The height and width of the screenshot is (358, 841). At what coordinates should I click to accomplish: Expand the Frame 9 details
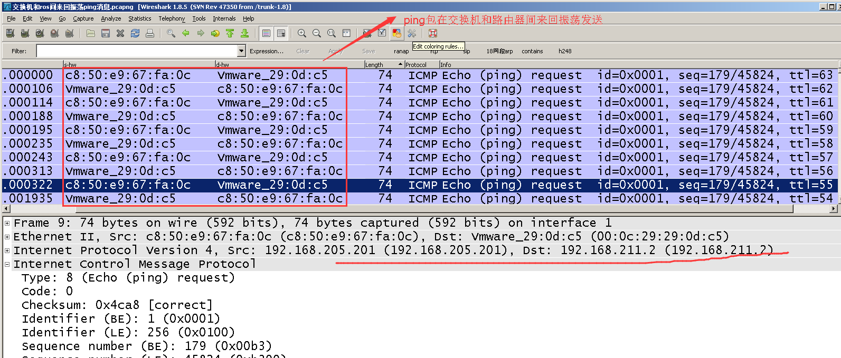tap(7, 223)
